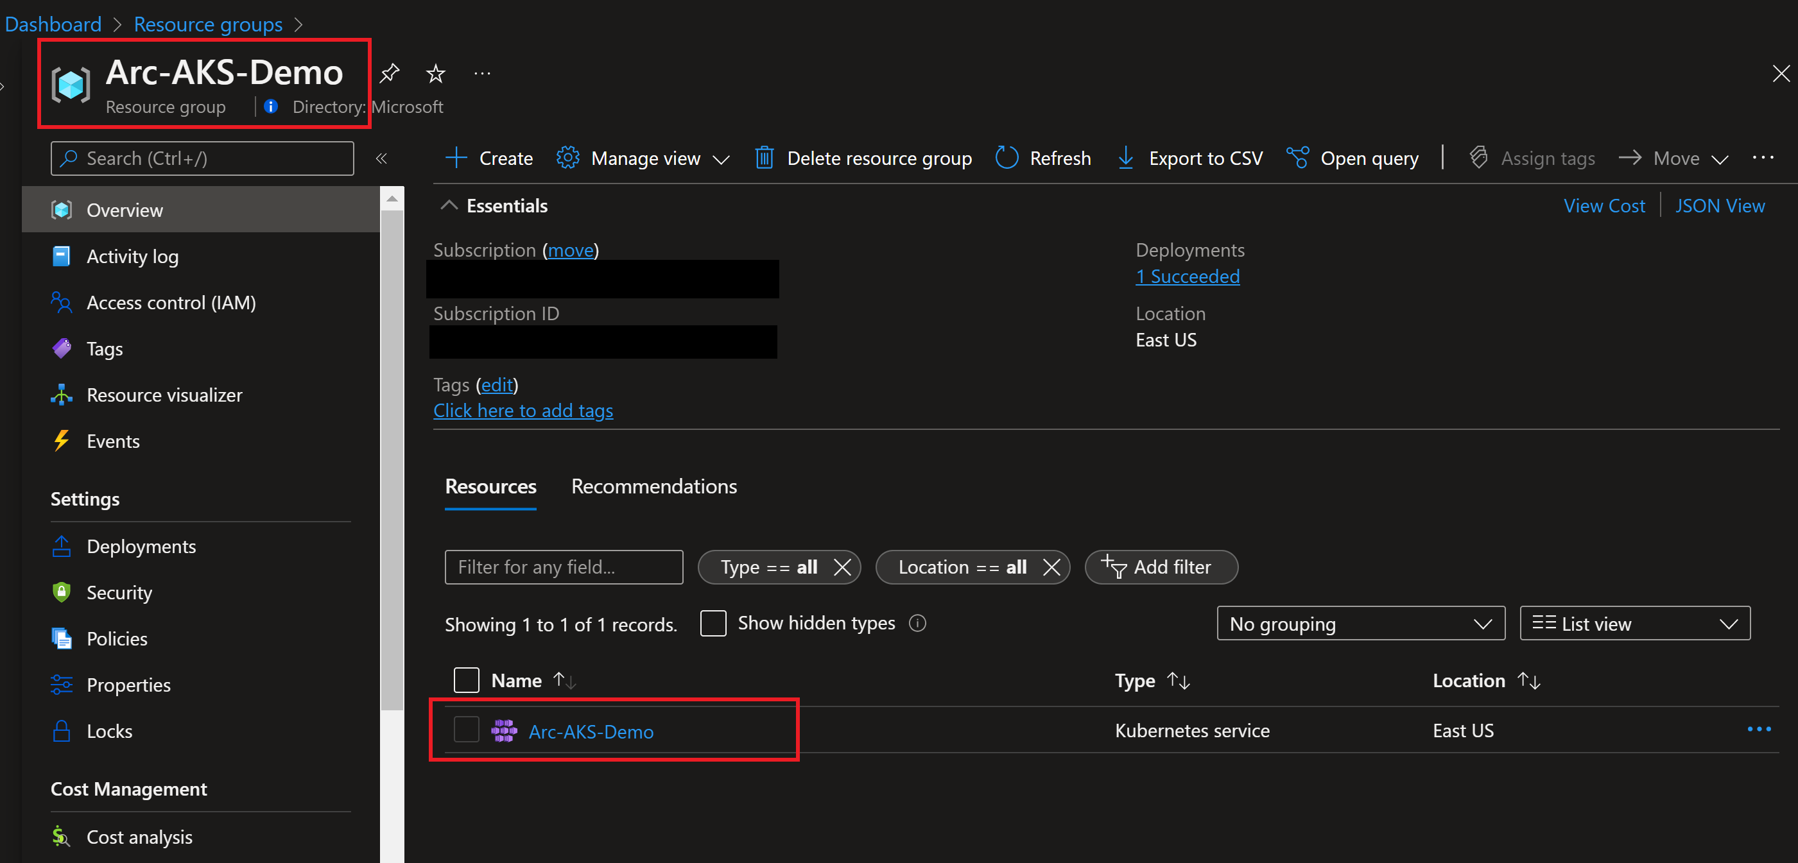Remove the Type == all filter
The width and height of the screenshot is (1798, 863).
tap(842, 567)
